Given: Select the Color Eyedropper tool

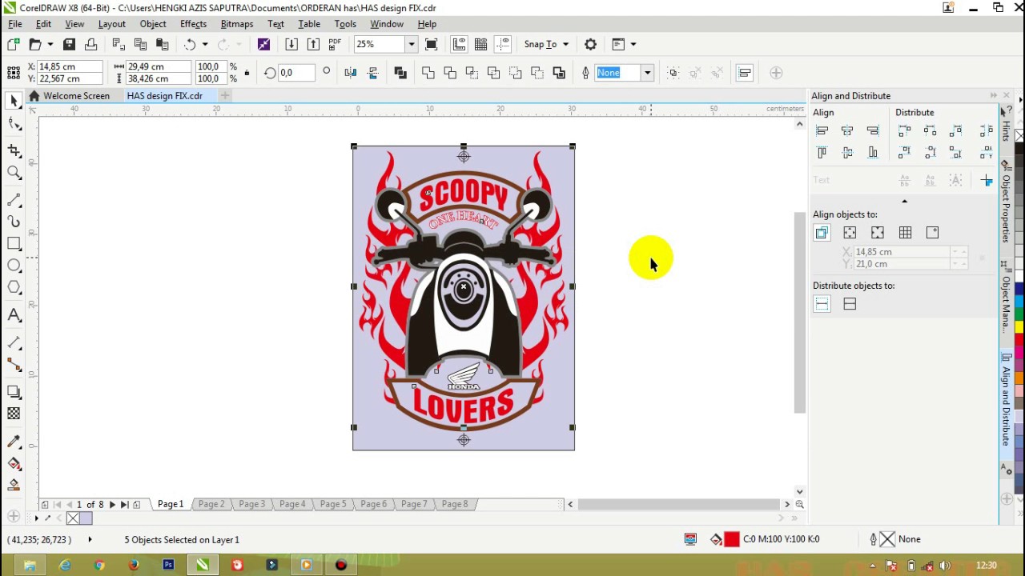Looking at the screenshot, I should tap(14, 441).
